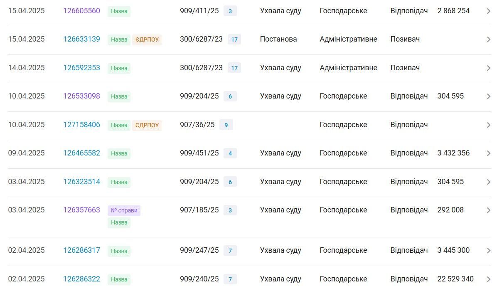
Task: Click badge 3 next to case 907/185/25
Action: point(230,210)
